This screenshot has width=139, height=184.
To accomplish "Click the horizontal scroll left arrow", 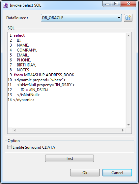I will (15, 130).
